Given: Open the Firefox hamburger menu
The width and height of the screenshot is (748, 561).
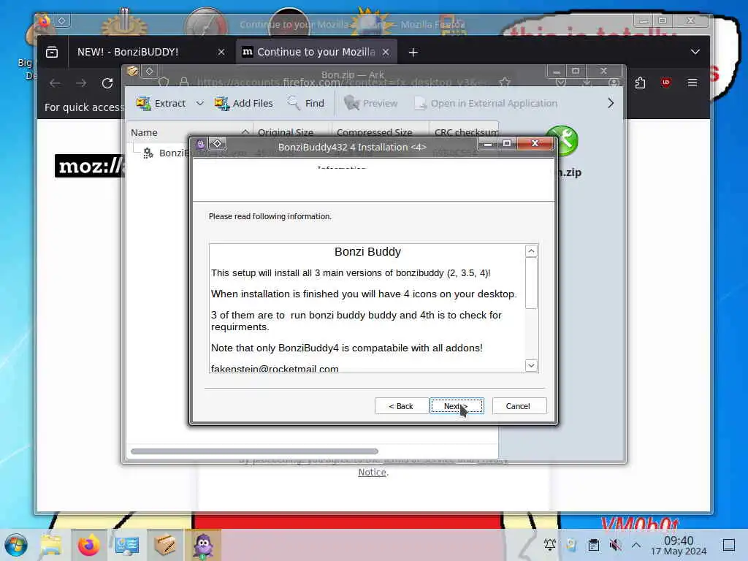Looking at the screenshot, I should tap(692, 83).
